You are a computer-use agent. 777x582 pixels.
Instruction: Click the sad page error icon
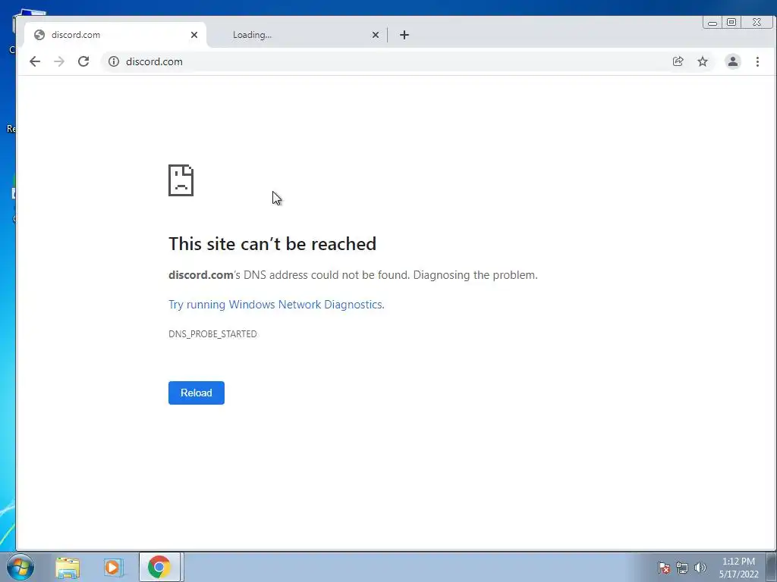181,180
